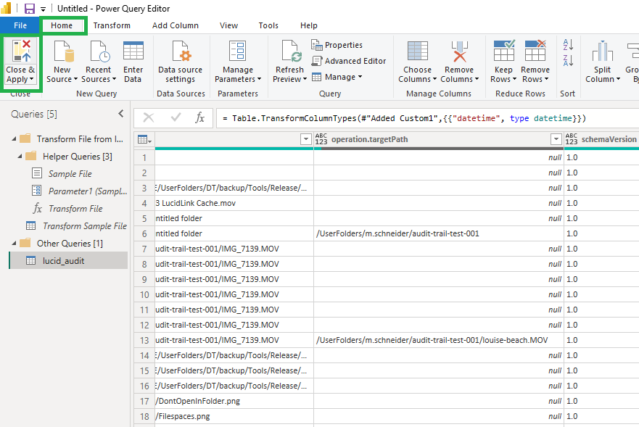Image resolution: width=639 pixels, height=427 pixels.
Task: Confirm the formula with the checkmark
Action: click(x=176, y=117)
